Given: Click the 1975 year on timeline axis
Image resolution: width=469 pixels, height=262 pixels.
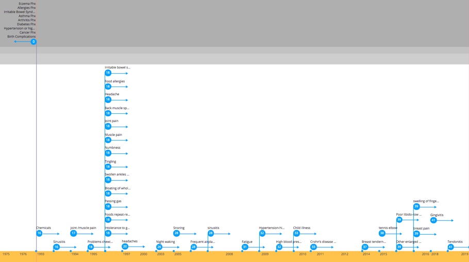Looking at the screenshot, I should click(x=6, y=254).
